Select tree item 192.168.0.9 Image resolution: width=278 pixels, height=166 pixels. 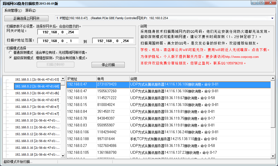click(37, 114)
